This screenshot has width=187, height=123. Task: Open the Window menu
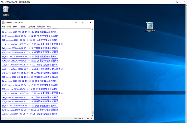pos(41,26)
